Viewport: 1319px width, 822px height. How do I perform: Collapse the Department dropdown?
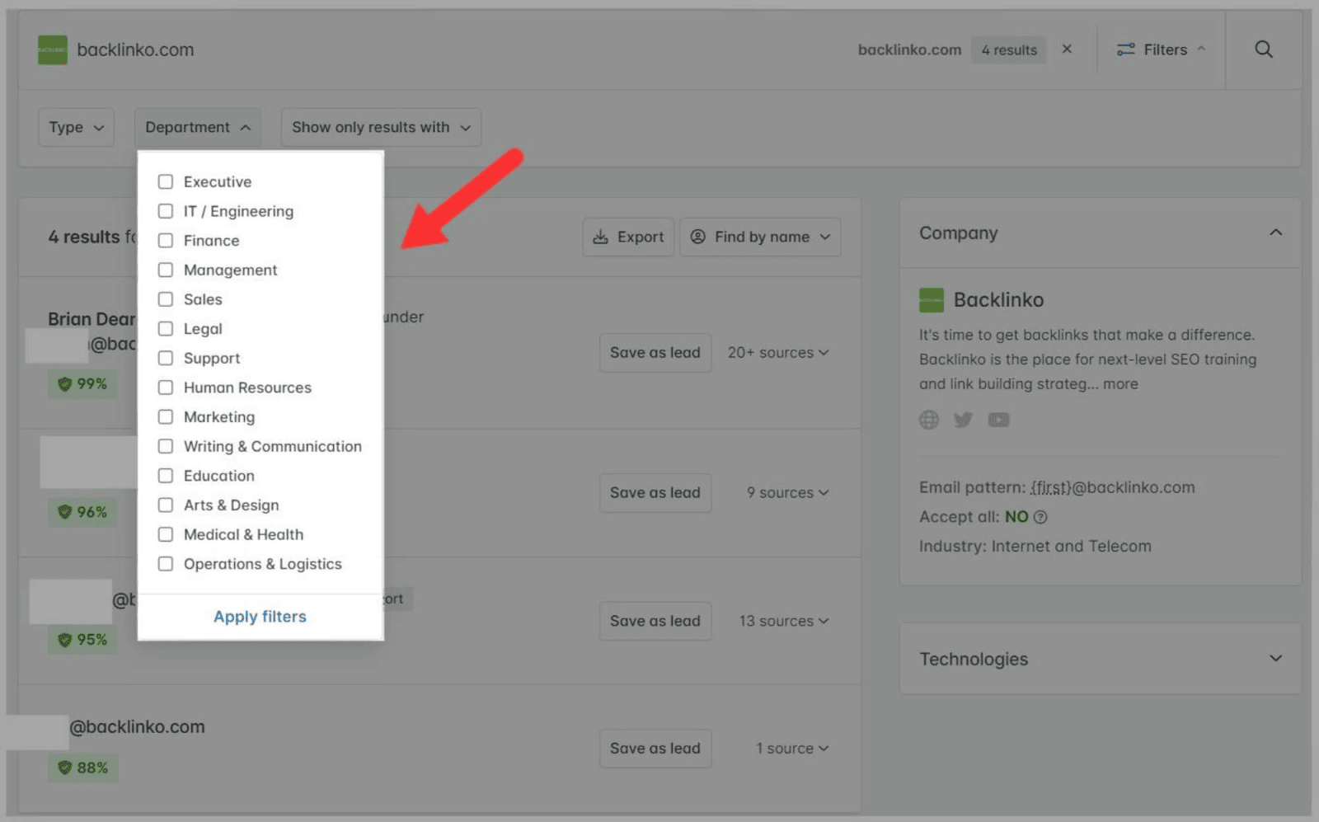tap(198, 128)
